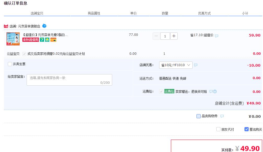Click the 金秋超值购 promotion tag
This screenshot has height=152, width=263.
(31, 40)
